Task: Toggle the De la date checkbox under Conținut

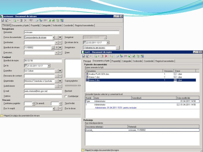Action: point(26,66)
